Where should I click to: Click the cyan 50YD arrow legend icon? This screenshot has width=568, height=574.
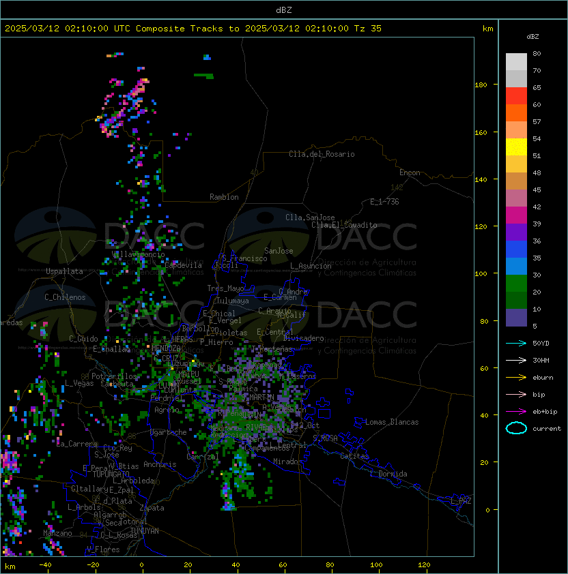click(516, 343)
